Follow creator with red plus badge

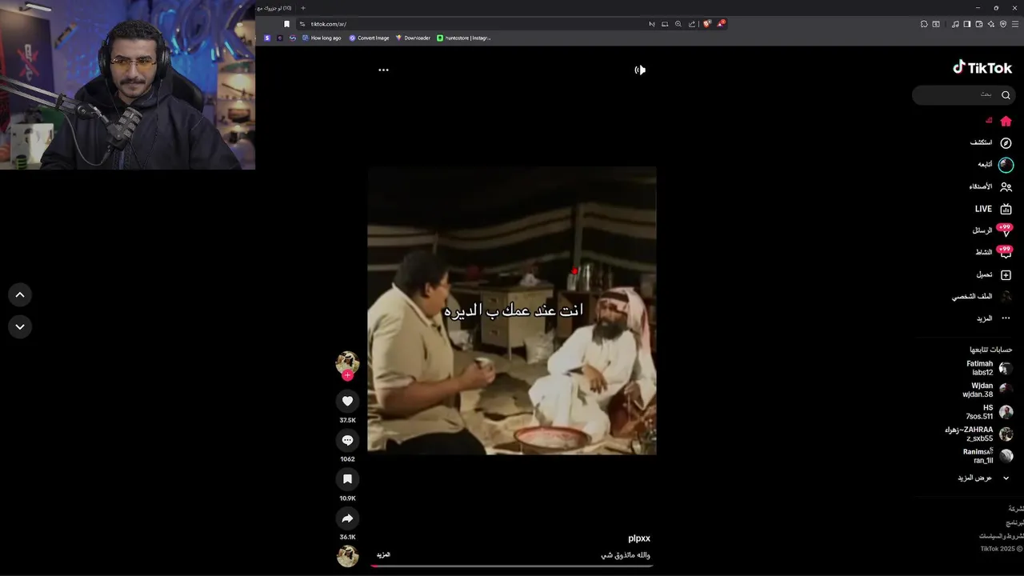(347, 375)
